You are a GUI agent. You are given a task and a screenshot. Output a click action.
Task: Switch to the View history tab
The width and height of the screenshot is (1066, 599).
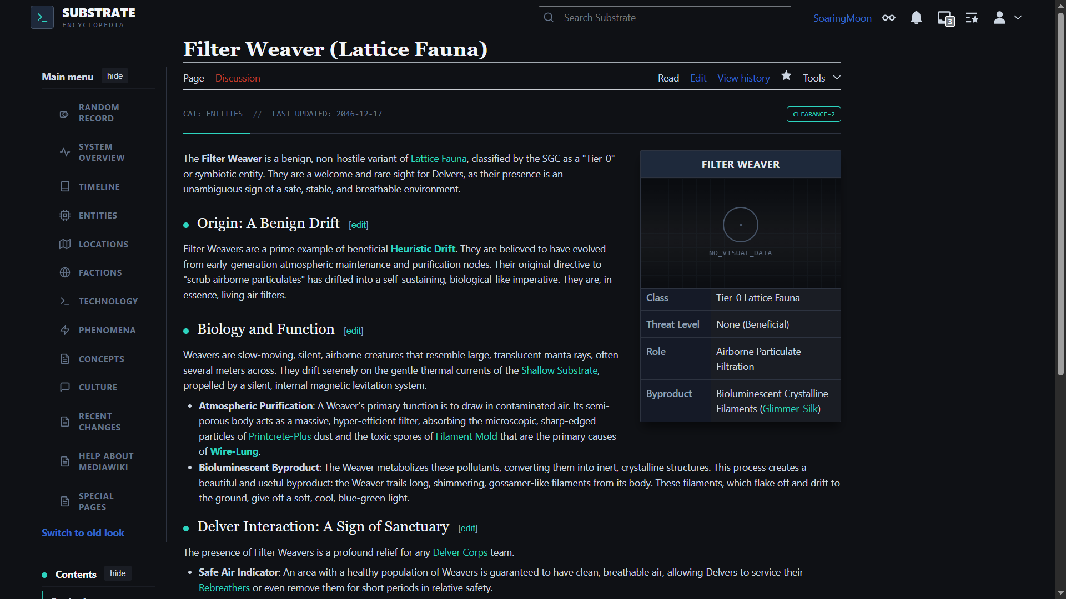(743, 78)
